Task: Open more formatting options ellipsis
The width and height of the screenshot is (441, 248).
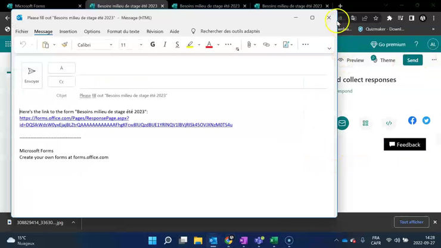Action: coord(228,45)
